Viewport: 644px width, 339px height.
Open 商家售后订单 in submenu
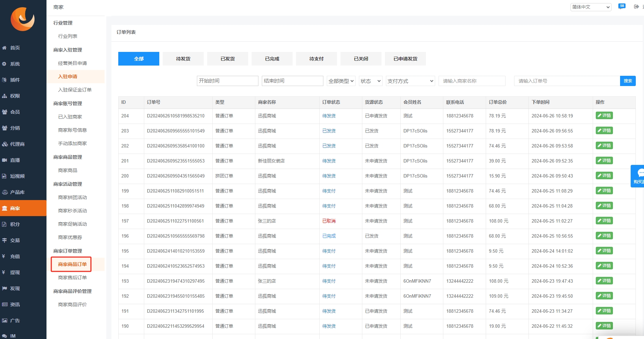[72, 278]
